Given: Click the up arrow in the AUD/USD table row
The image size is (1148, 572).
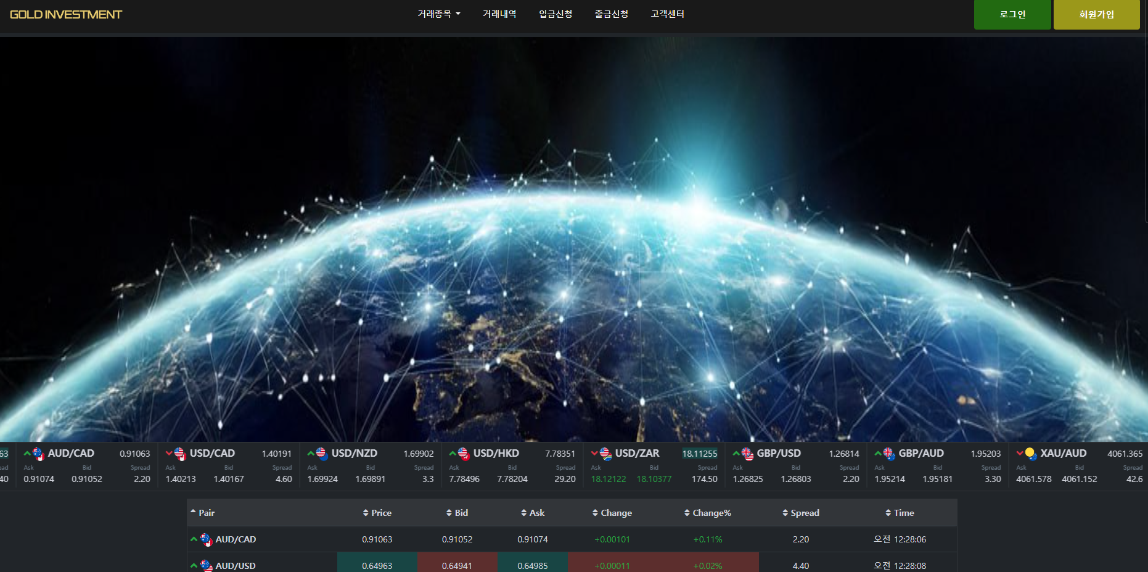Looking at the screenshot, I should pyautogui.click(x=194, y=565).
